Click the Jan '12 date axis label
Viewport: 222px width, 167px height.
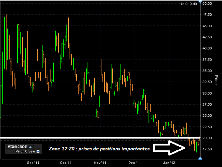pos(169,163)
